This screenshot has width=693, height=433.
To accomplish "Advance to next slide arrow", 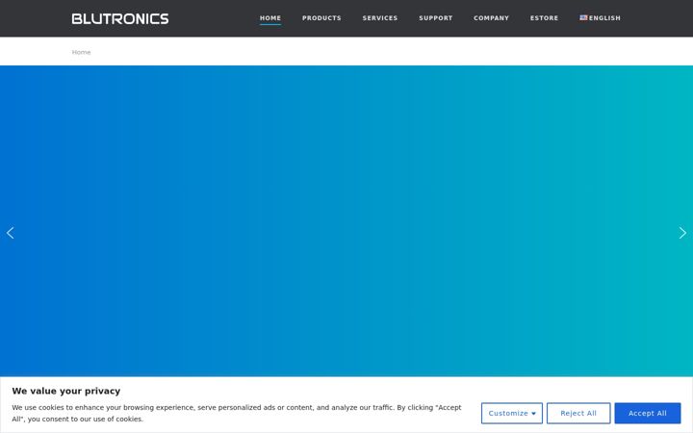I will 682,233.
